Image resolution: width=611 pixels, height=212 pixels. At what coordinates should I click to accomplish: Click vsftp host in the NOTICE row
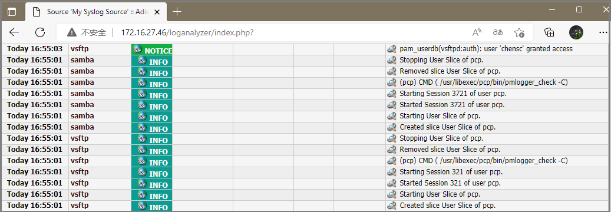(x=80, y=49)
